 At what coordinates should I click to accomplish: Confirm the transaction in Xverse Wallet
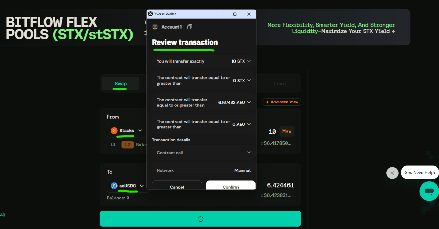[231, 186]
